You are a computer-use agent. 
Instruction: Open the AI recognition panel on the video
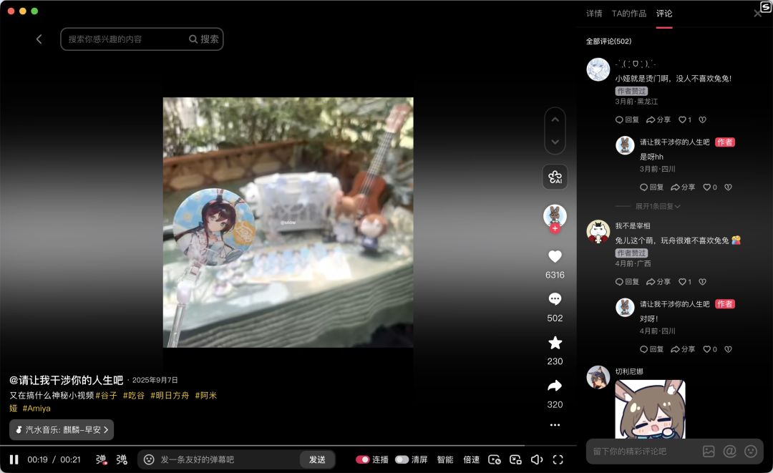click(555, 177)
